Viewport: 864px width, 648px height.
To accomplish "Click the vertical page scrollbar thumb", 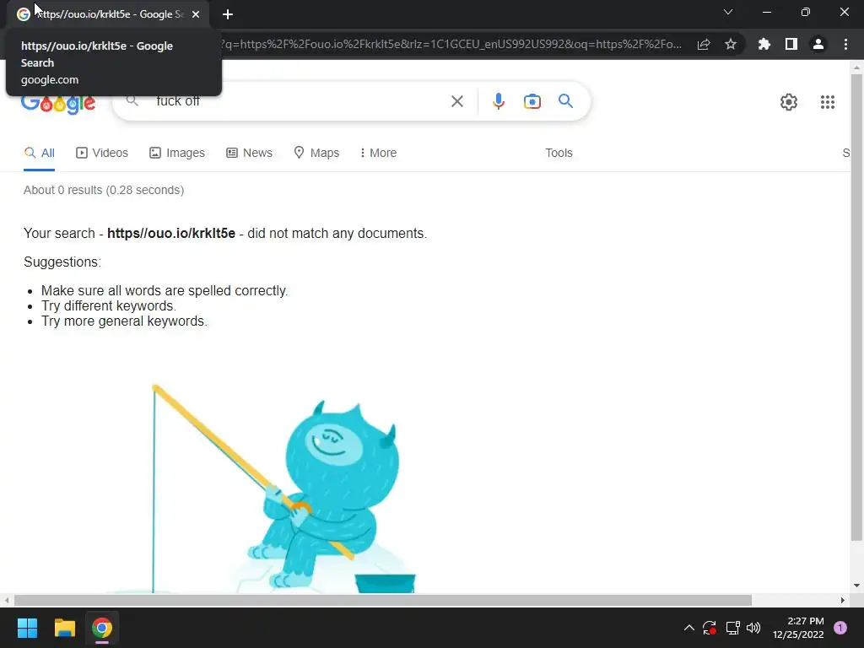I will click(856, 306).
